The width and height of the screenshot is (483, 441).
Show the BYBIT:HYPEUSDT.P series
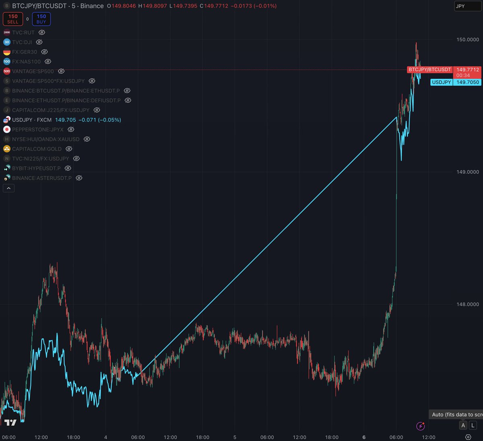pos(68,168)
